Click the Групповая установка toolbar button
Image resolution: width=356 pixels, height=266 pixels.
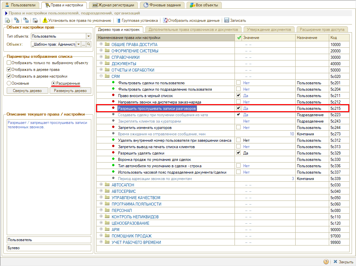point(137,20)
